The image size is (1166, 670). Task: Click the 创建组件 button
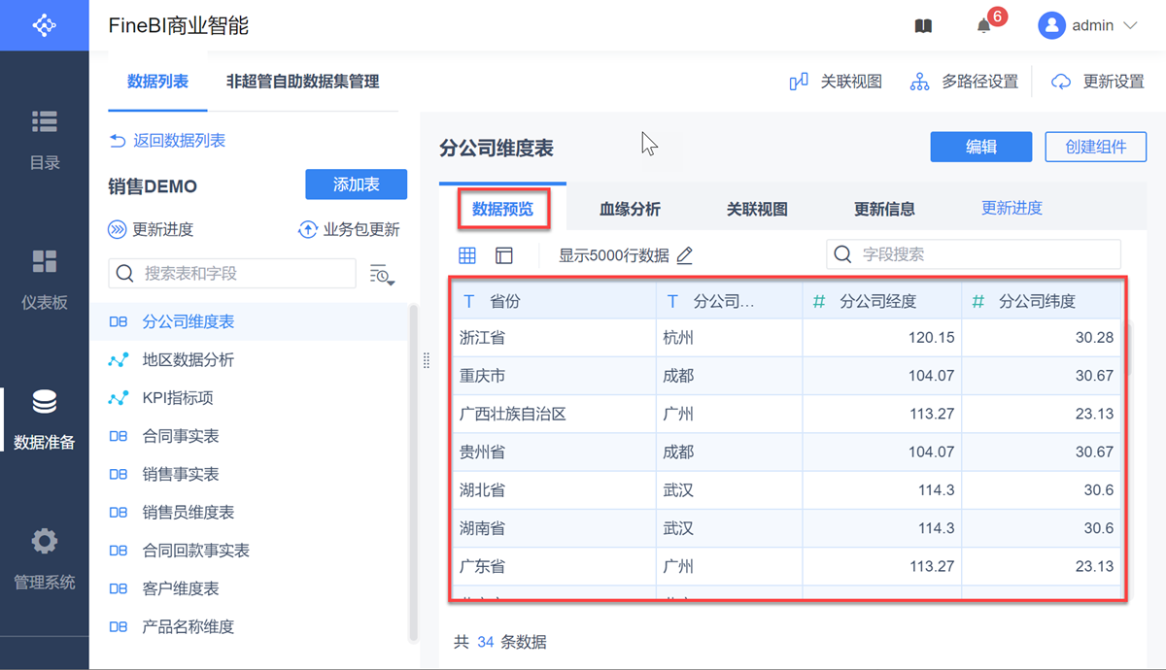point(1095,147)
